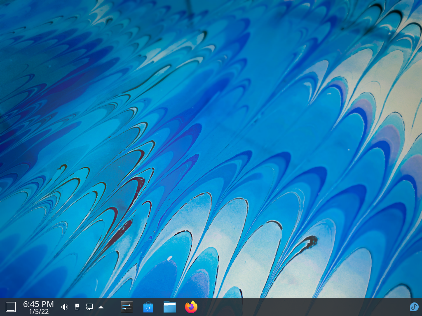The image size is (422, 316).
Task: Open the volume speaker tray icon
Action: [x=64, y=307]
